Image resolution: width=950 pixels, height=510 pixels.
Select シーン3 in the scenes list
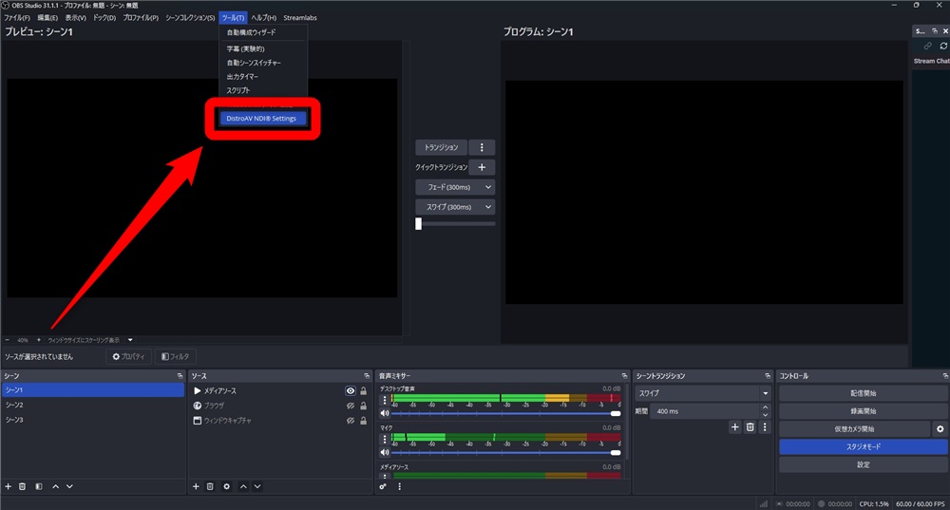[x=93, y=420]
